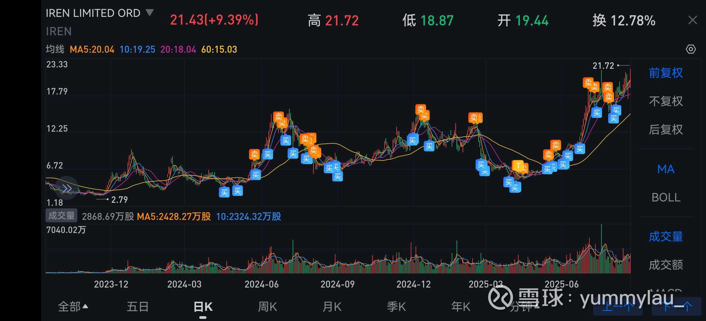
Task: Tap the IREN ticker symbol
Action: coord(59,32)
